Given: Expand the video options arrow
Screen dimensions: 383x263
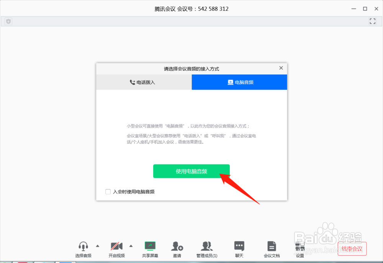Looking at the screenshot, I should point(131,246).
